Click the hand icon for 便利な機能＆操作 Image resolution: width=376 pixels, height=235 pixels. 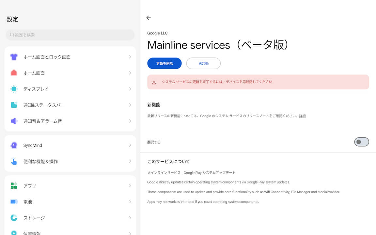14,161
